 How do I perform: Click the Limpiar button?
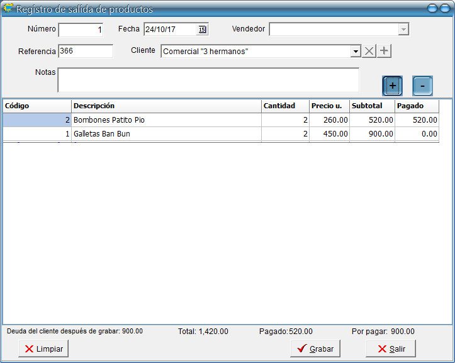(43, 349)
